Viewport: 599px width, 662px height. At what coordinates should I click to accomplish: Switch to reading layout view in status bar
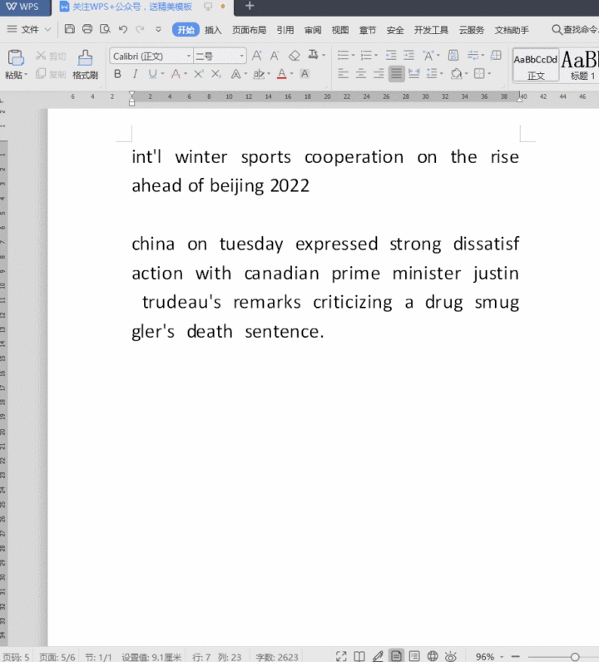pyautogui.click(x=359, y=656)
